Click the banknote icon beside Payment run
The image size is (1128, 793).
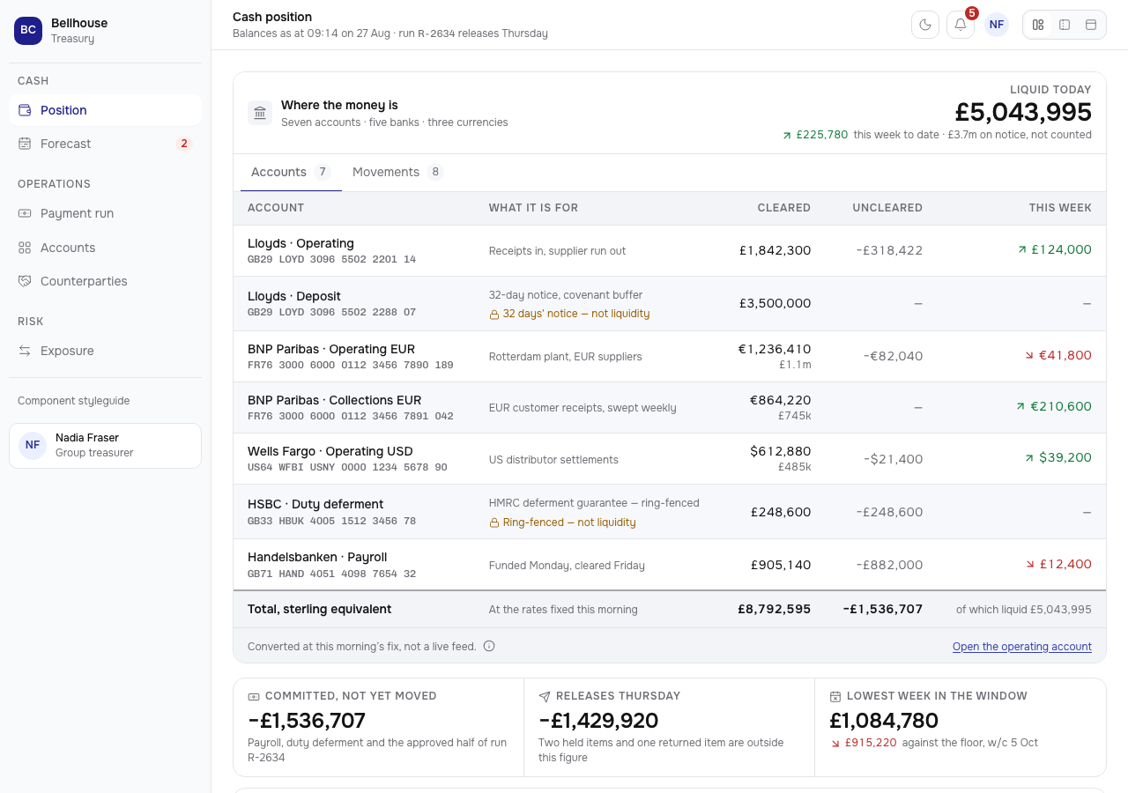click(25, 213)
